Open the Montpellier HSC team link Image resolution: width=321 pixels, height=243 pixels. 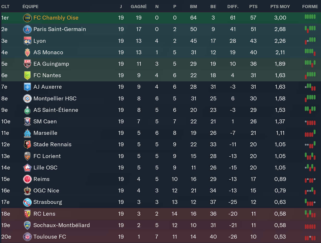pos(55,99)
